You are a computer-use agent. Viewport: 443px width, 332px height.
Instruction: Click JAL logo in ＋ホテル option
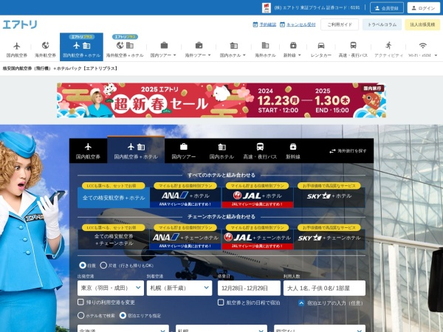click(247, 196)
